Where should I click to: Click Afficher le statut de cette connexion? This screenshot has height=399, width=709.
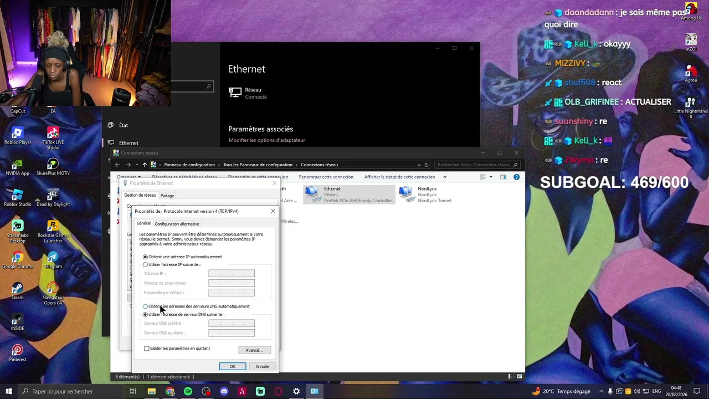pyautogui.click(x=399, y=177)
